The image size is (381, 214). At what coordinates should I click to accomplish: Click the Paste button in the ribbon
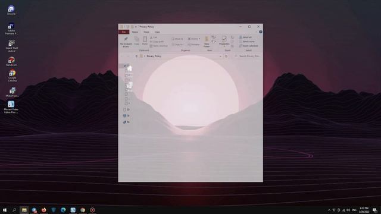pos(145,41)
